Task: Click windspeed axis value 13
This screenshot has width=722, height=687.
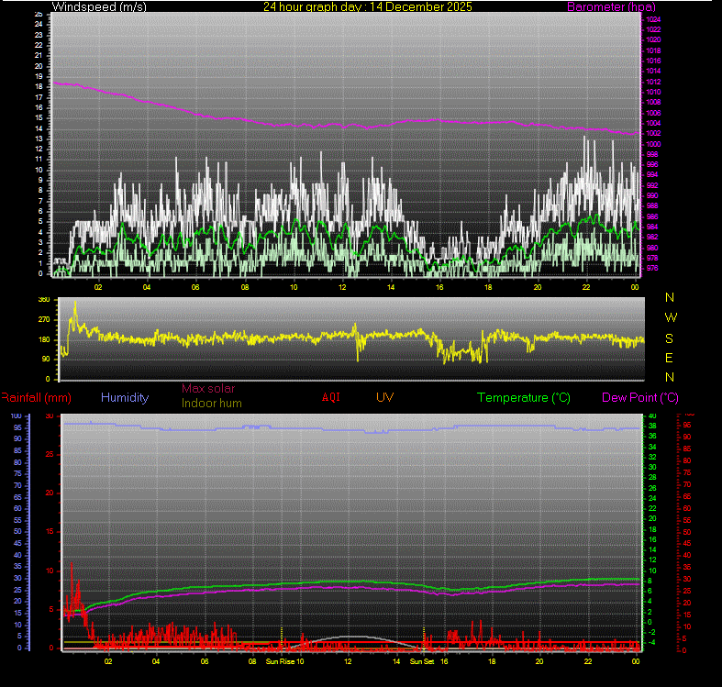Action: (x=39, y=139)
